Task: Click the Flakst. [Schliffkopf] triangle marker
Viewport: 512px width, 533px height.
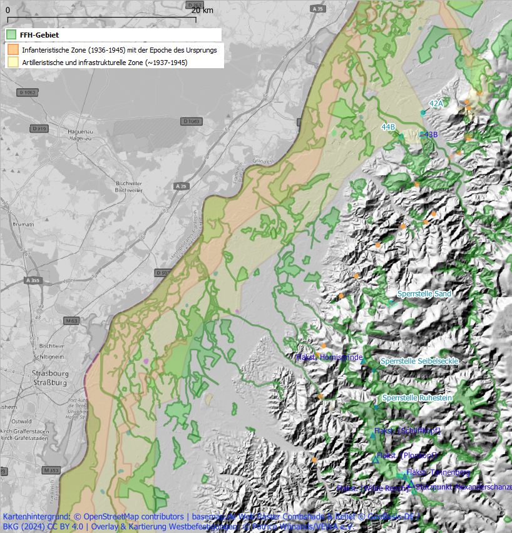Action: click(372, 436)
